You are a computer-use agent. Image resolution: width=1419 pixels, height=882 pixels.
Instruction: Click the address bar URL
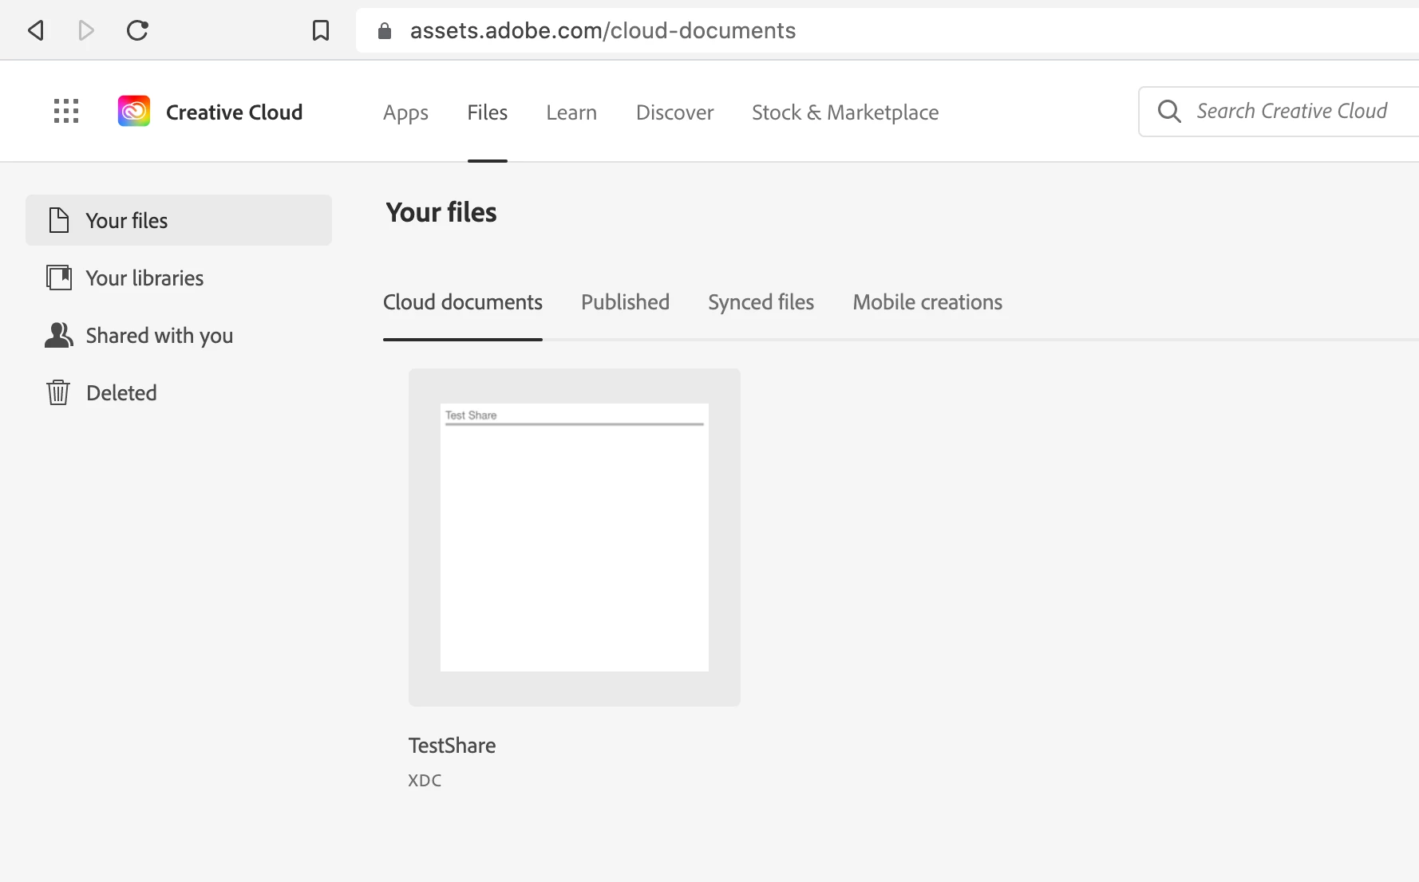point(603,31)
